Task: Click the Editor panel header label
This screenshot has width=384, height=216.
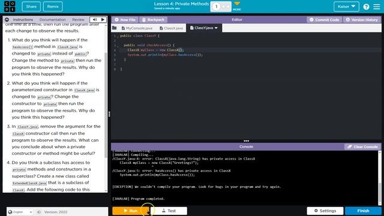Action: (x=237, y=20)
